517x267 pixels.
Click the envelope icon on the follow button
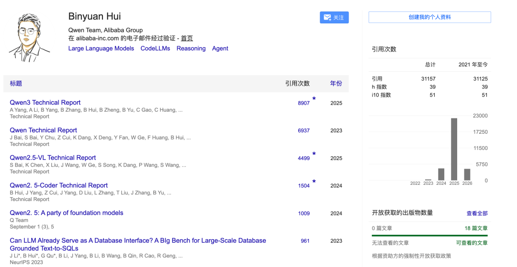tap(327, 18)
